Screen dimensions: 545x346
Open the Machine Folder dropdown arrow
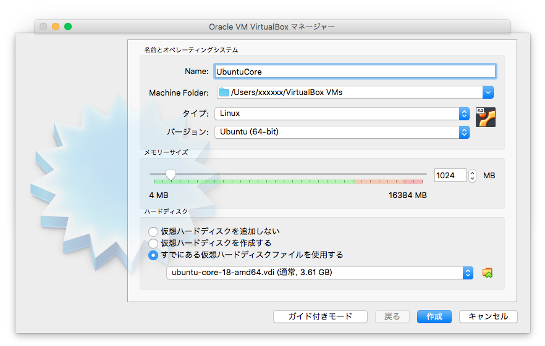point(488,93)
